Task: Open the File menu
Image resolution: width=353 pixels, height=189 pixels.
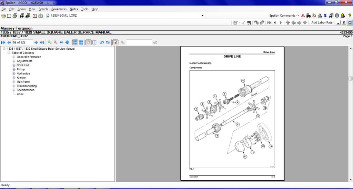Action: pos(4,9)
